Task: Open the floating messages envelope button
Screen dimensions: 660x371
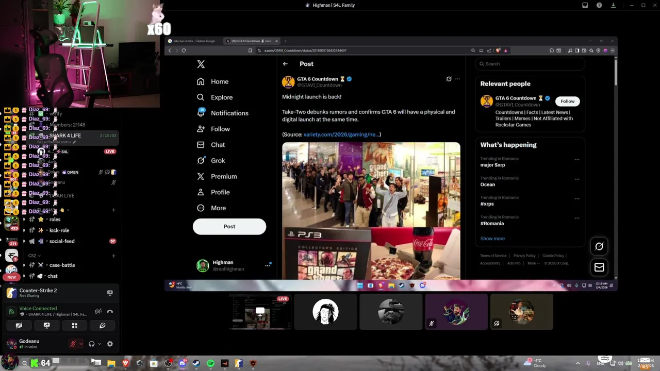Action: click(599, 267)
